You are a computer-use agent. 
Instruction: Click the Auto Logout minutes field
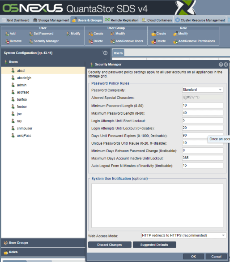coord(203,165)
